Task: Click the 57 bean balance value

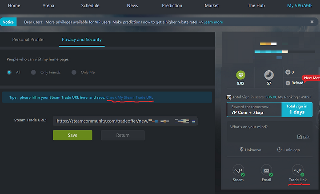Action: [269, 83]
